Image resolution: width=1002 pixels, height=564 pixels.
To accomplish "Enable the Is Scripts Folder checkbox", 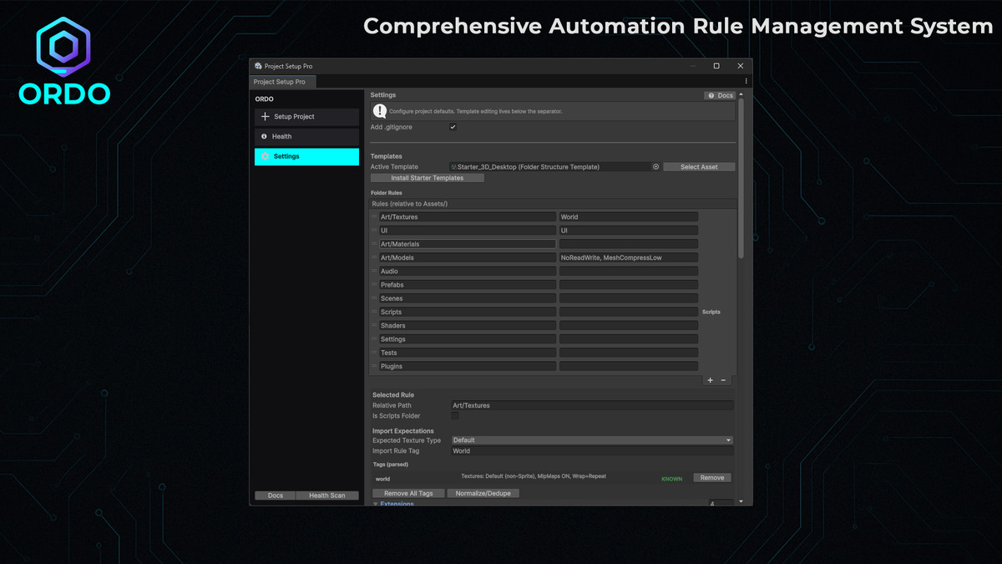I will click(454, 415).
